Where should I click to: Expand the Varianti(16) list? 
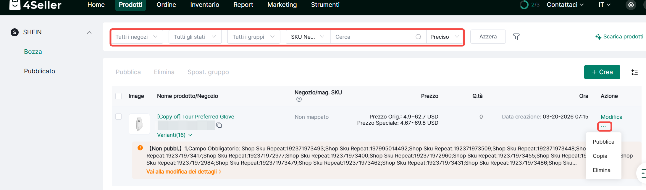click(175, 135)
